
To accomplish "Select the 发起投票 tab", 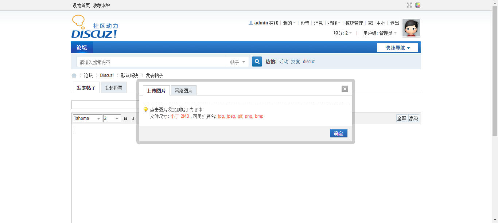I will [113, 88].
